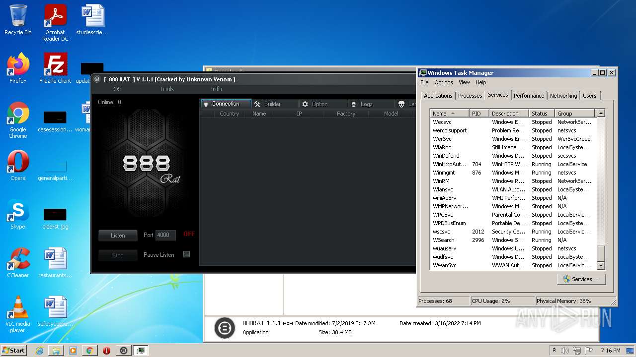Open Task Manager File menu
The height and width of the screenshot is (357, 636).
click(x=424, y=82)
